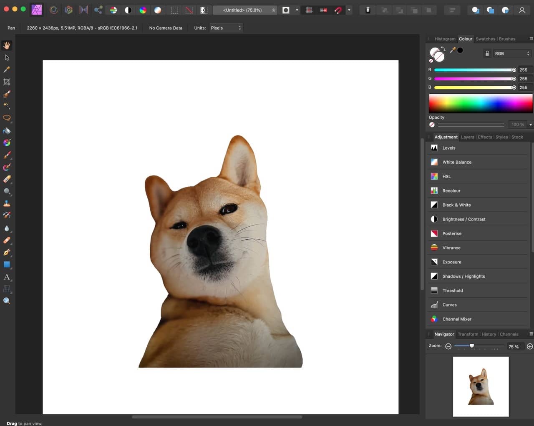The width and height of the screenshot is (534, 426).
Task: Select the Undo Brush tool
Action: [x=7, y=216]
